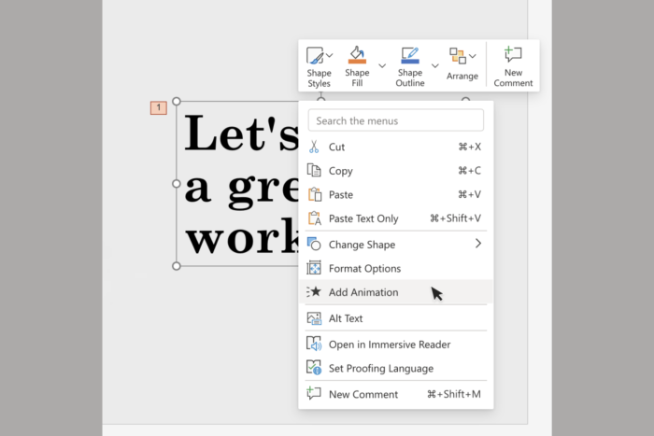Click the Shape Styles label text
654x436 pixels.
pos(320,77)
